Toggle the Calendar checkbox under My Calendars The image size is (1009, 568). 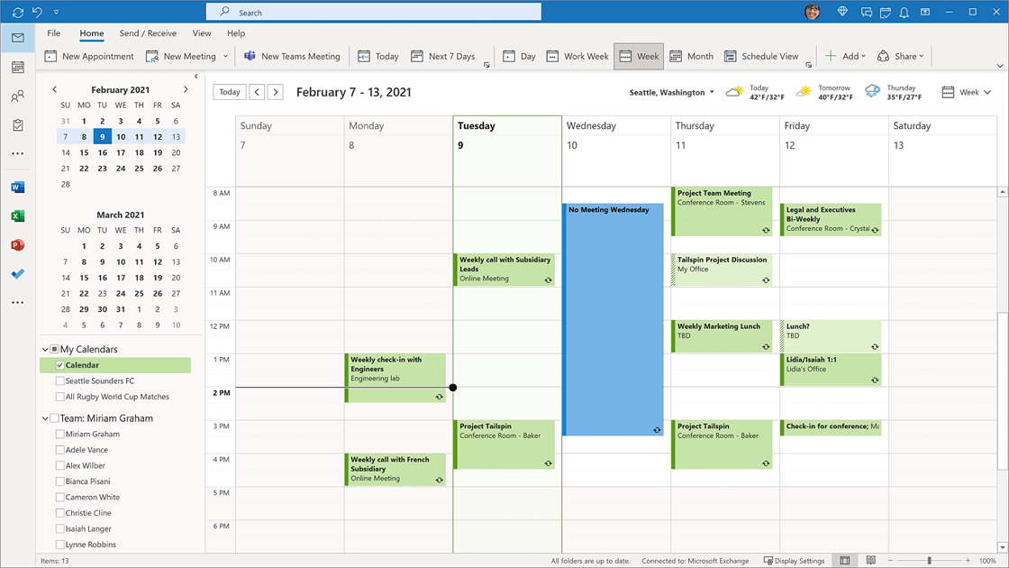[x=59, y=365]
